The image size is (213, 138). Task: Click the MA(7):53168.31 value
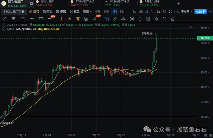[26, 29]
